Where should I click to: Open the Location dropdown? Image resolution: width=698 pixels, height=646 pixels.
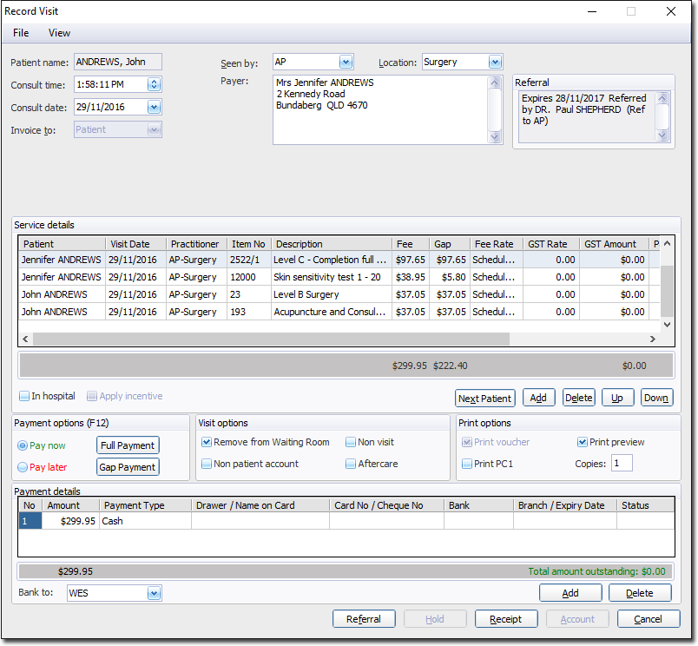coord(495,62)
